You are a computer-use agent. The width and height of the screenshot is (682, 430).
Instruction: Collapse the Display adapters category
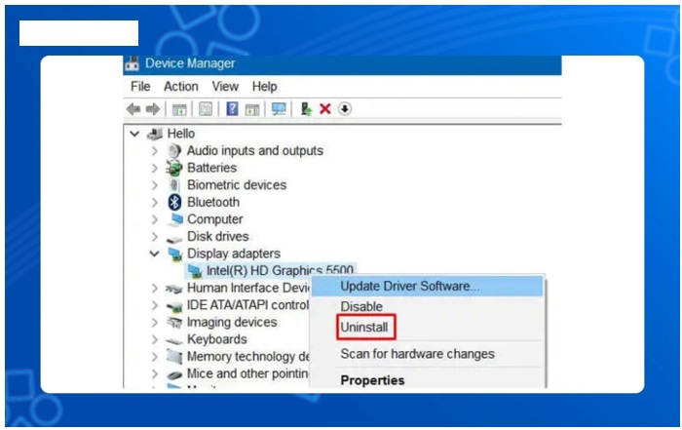154,254
